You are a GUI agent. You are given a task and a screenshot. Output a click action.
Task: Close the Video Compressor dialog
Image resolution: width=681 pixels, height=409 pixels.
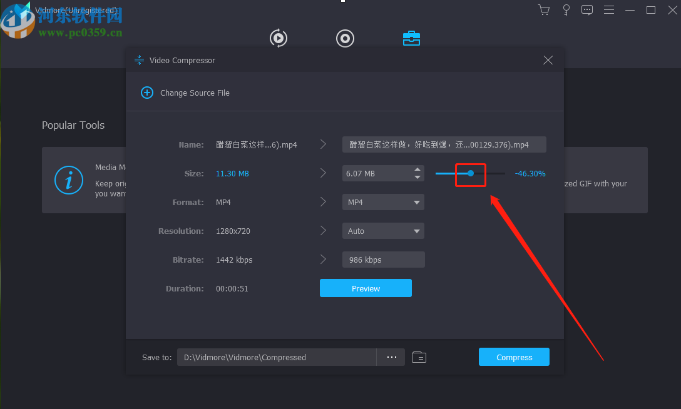pyautogui.click(x=548, y=60)
